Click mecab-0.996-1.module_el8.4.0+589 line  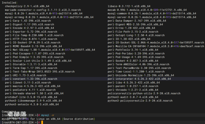pos(147,10)
